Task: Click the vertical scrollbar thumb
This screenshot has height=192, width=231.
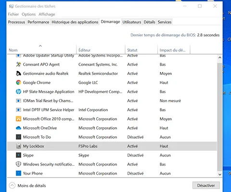Action: tap(220, 117)
